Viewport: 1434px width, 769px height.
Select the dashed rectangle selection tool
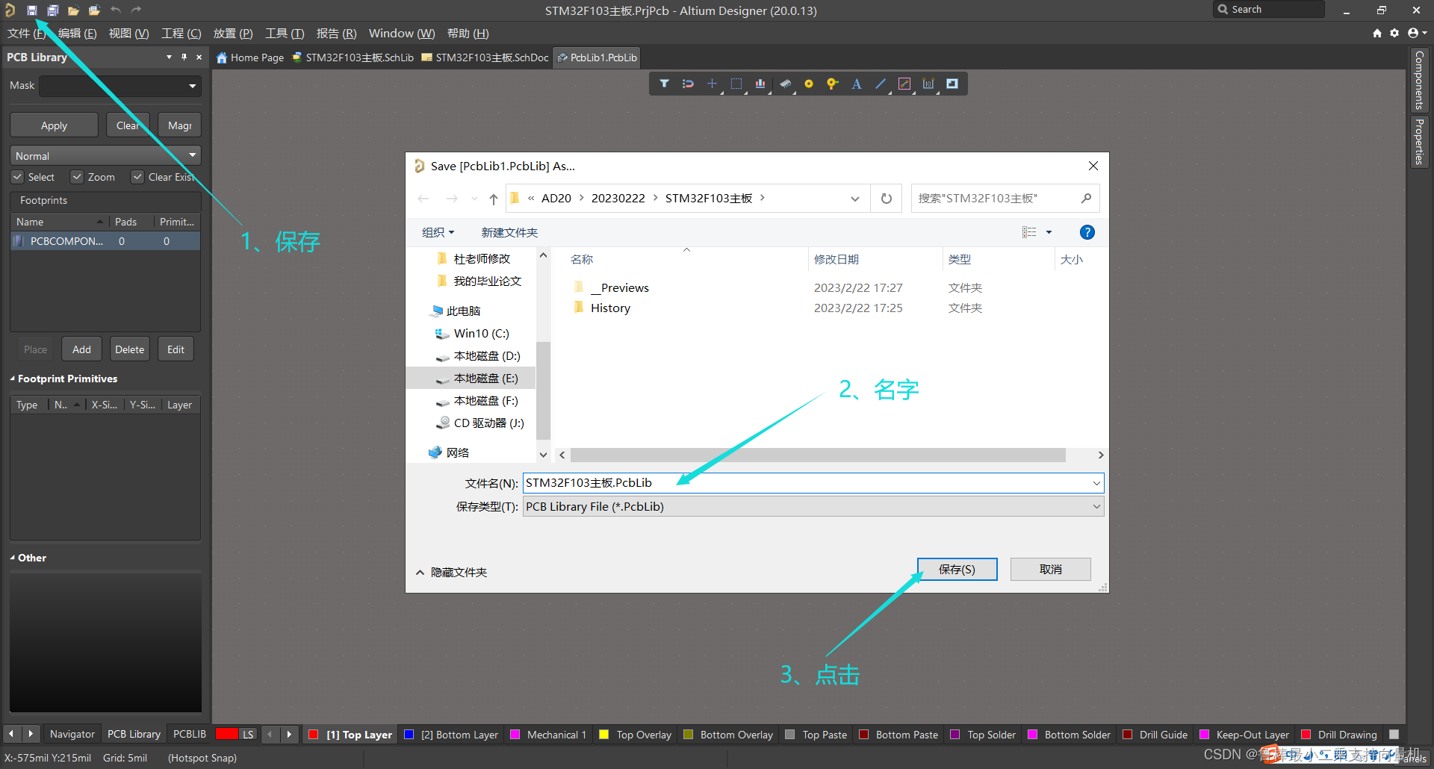tap(736, 84)
